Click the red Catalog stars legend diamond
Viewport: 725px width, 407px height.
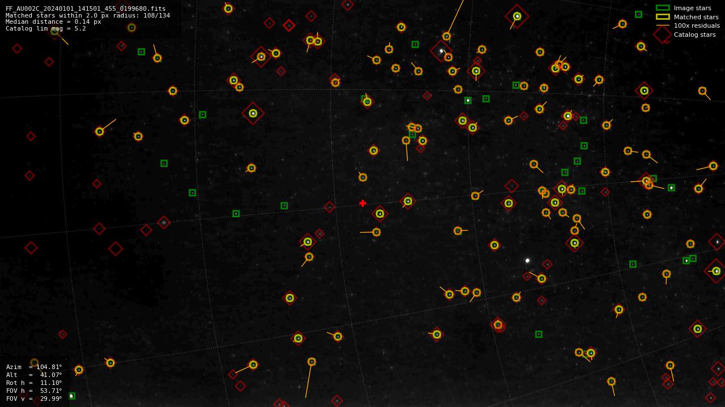[663, 35]
